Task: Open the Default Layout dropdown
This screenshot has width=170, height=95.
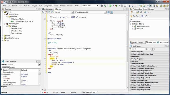Action: coord(97,6)
